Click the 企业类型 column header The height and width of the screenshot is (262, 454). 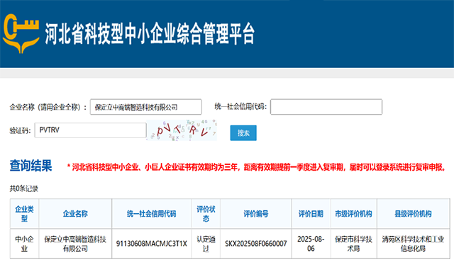click(x=24, y=213)
